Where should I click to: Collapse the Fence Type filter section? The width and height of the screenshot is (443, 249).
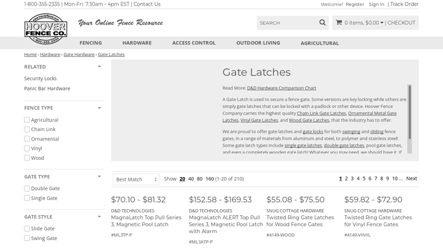point(100,108)
